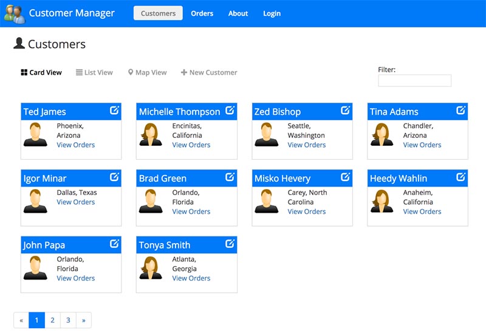Screen dimensions: 486x336
Task: Click the Customer Manager brand title
Action: coord(72,13)
